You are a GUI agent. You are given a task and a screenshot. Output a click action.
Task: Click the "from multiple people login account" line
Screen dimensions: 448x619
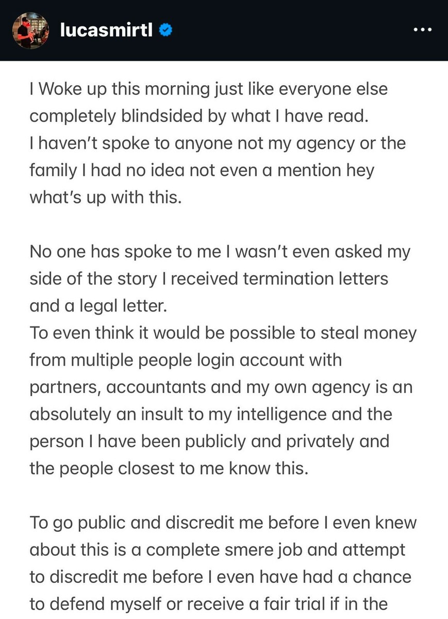186,360
